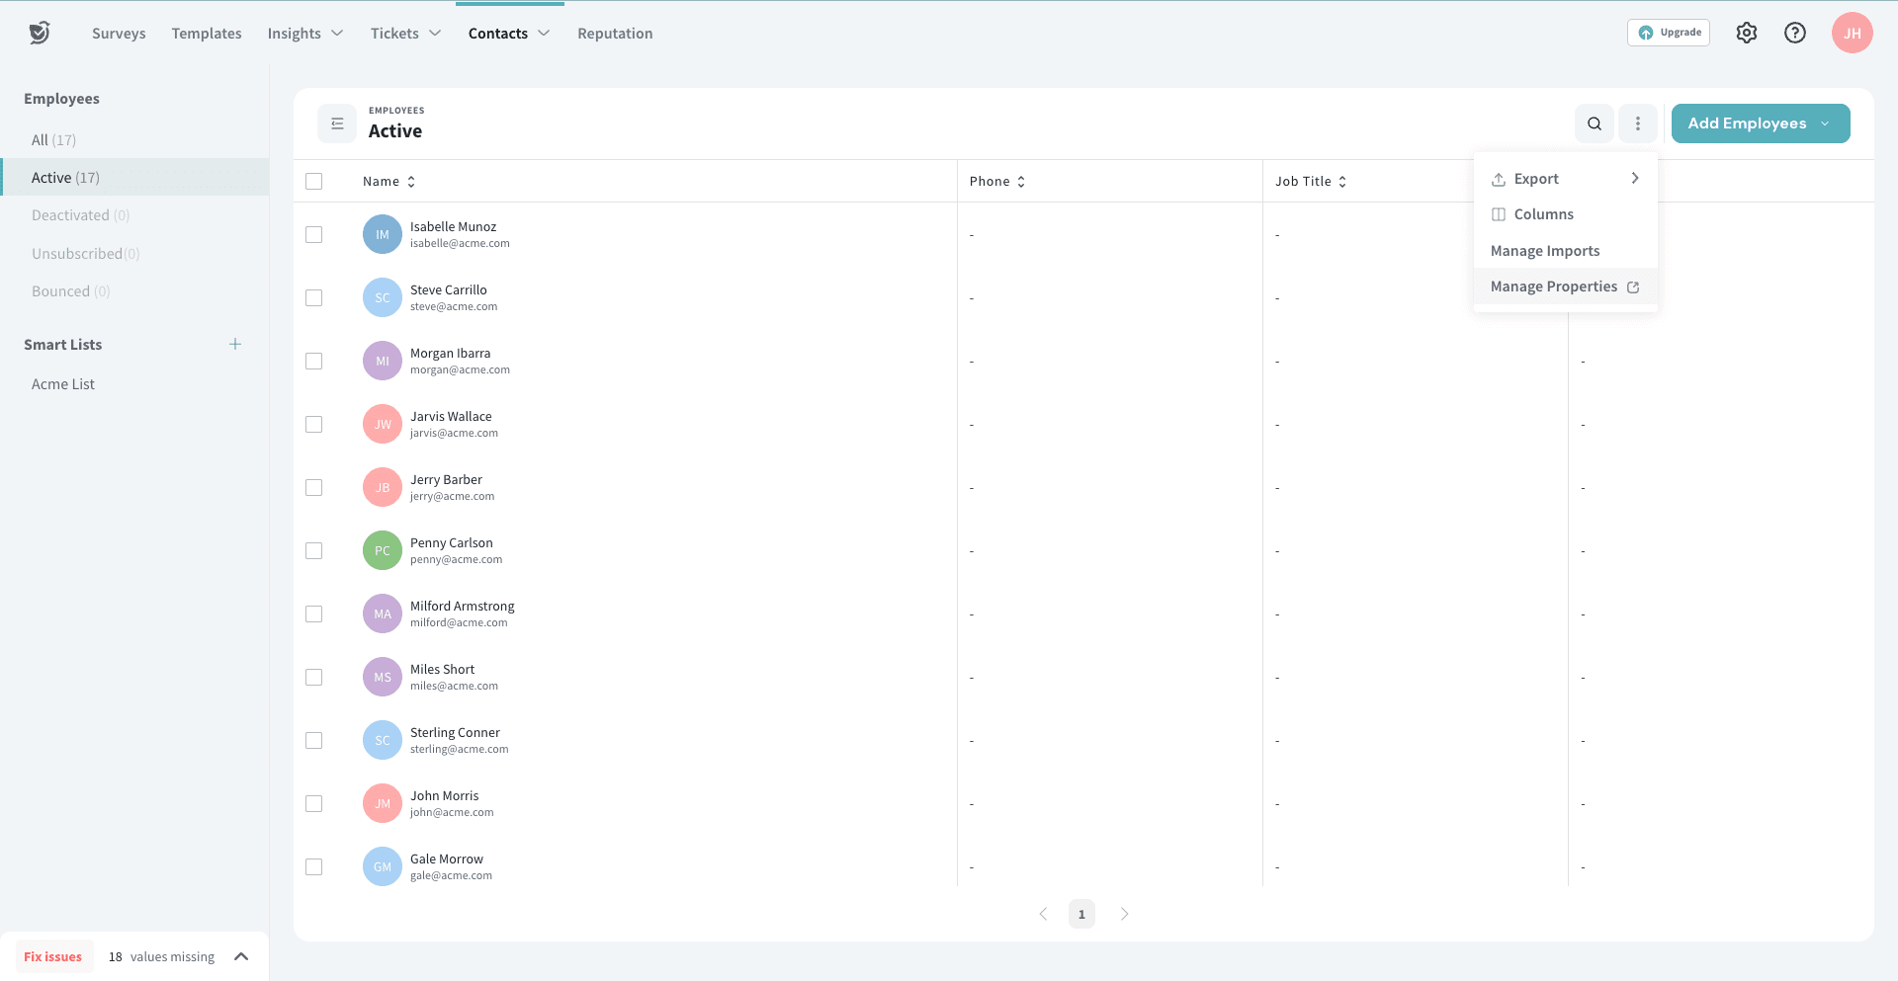This screenshot has height=981, width=1898.
Task: Tick the select-all checkbox in table header
Action: tap(314, 181)
